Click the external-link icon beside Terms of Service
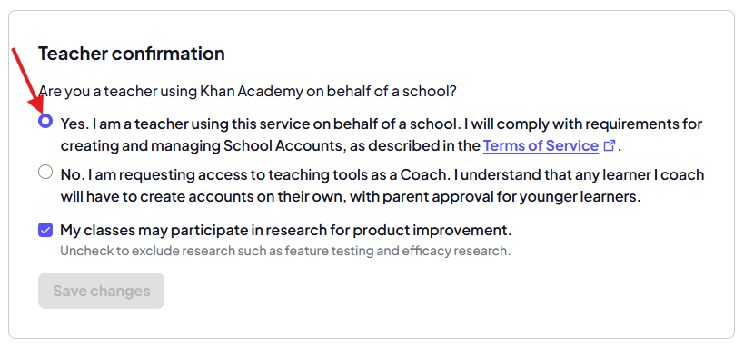This screenshot has width=744, height=347. [x=610, y=145]
